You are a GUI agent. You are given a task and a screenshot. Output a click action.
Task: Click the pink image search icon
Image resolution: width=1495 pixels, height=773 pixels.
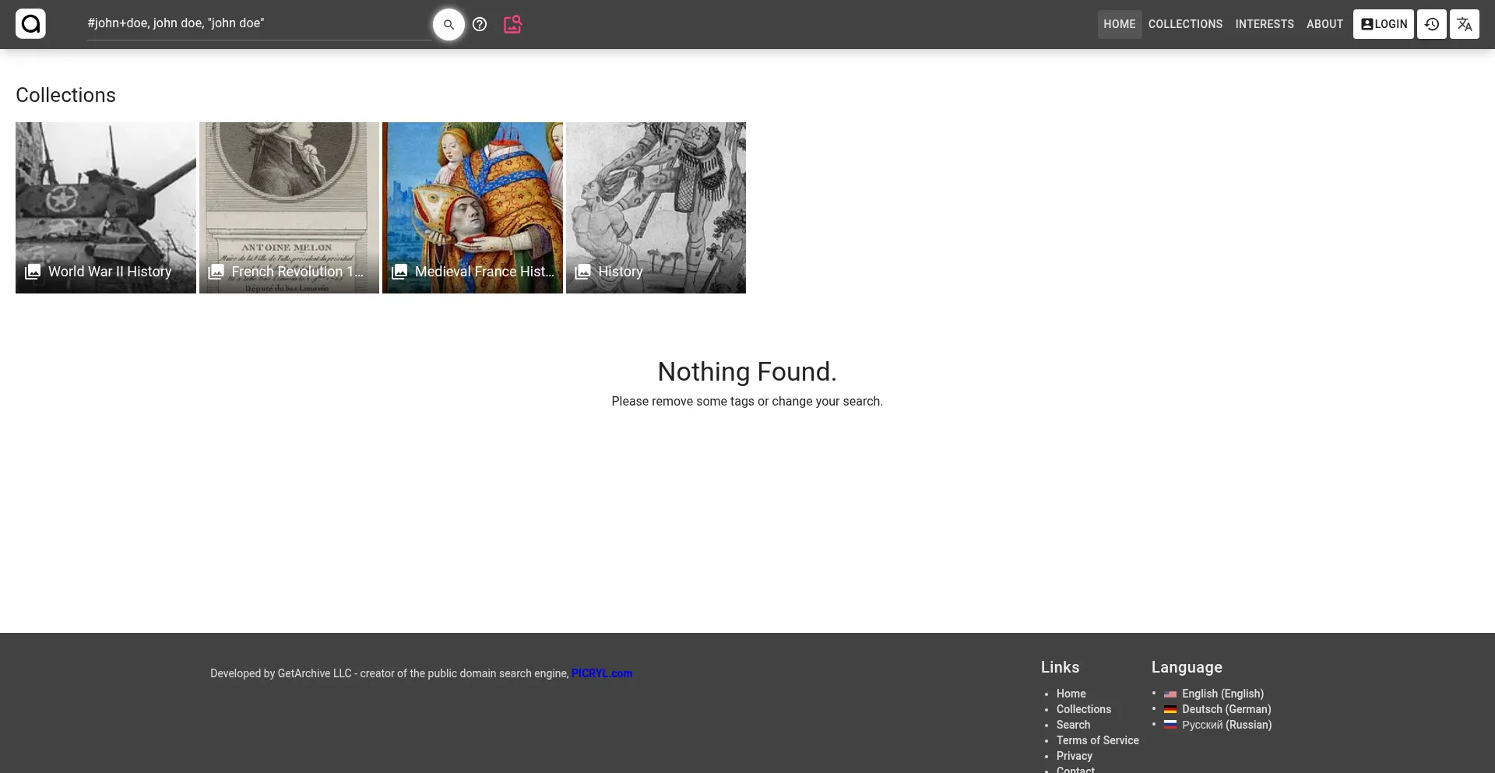click(512, 24)
